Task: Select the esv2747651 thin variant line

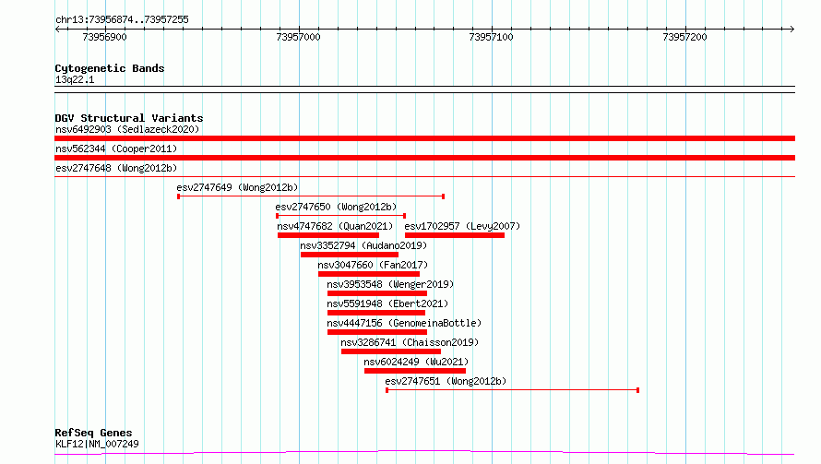Action: pyautogui.click(x=513, y=390)
